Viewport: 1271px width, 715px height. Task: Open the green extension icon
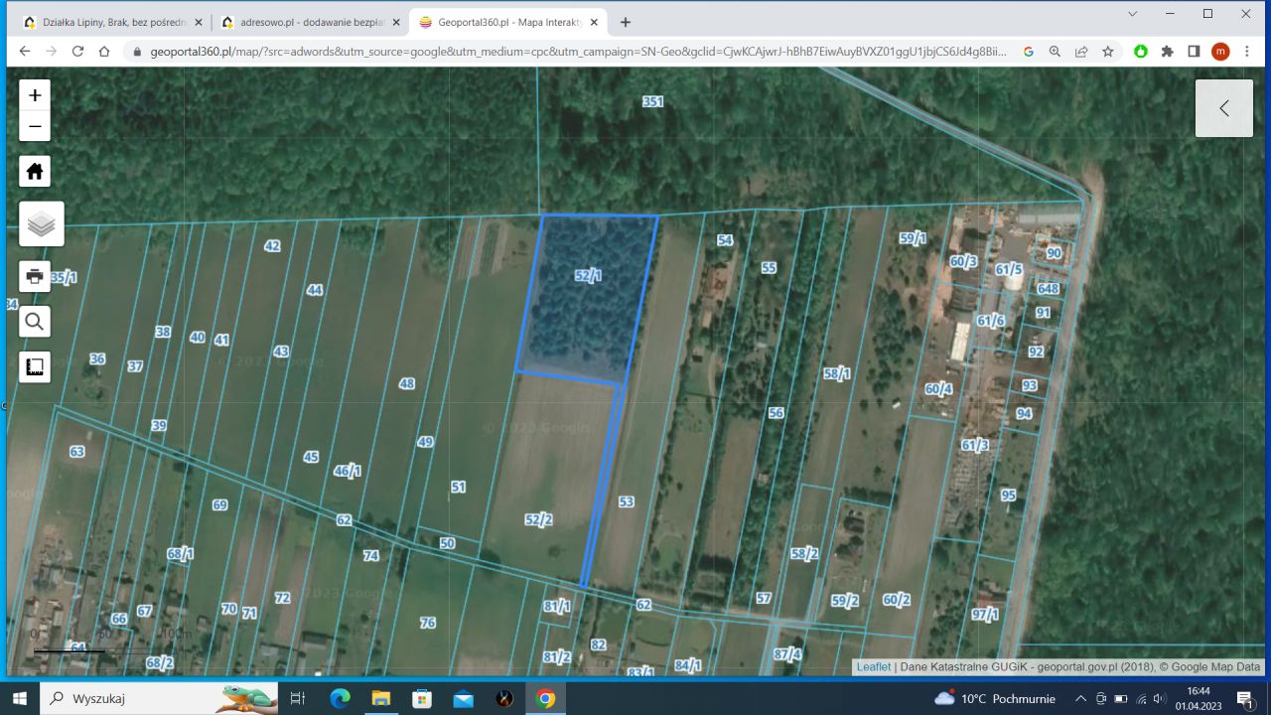[1141, 52]
